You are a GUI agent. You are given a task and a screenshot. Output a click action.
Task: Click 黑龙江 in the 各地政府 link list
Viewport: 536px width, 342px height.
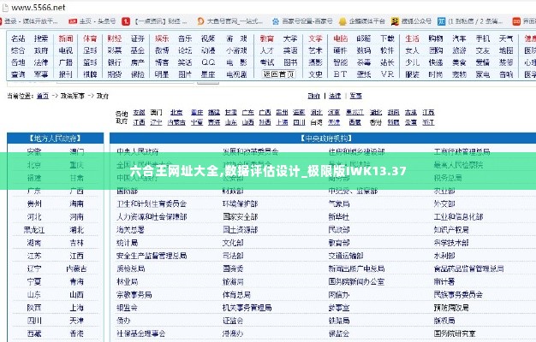(354, 112)
